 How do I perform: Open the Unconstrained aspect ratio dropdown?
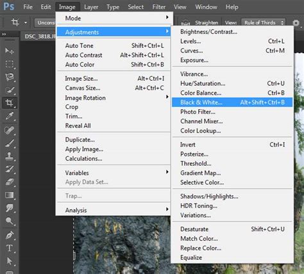click(45, 22)
